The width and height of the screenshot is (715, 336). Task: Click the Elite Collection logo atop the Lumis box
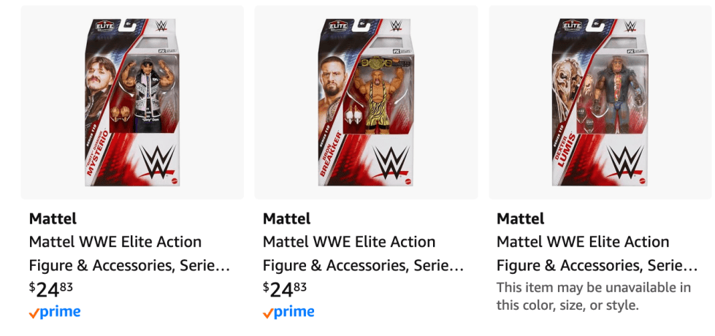[x=573, y=26]
